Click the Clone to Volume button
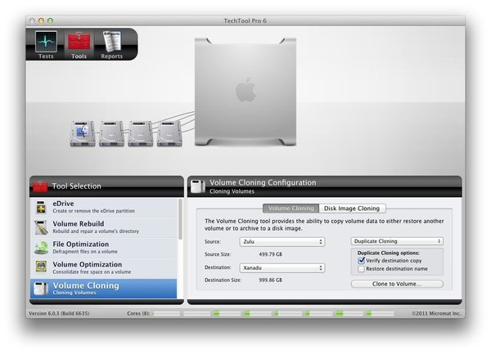This screenshot has height=354, width=491. 397,284
